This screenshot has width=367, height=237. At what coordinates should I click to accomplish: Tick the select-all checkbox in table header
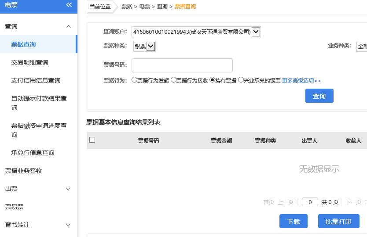(x=92, y=140)
